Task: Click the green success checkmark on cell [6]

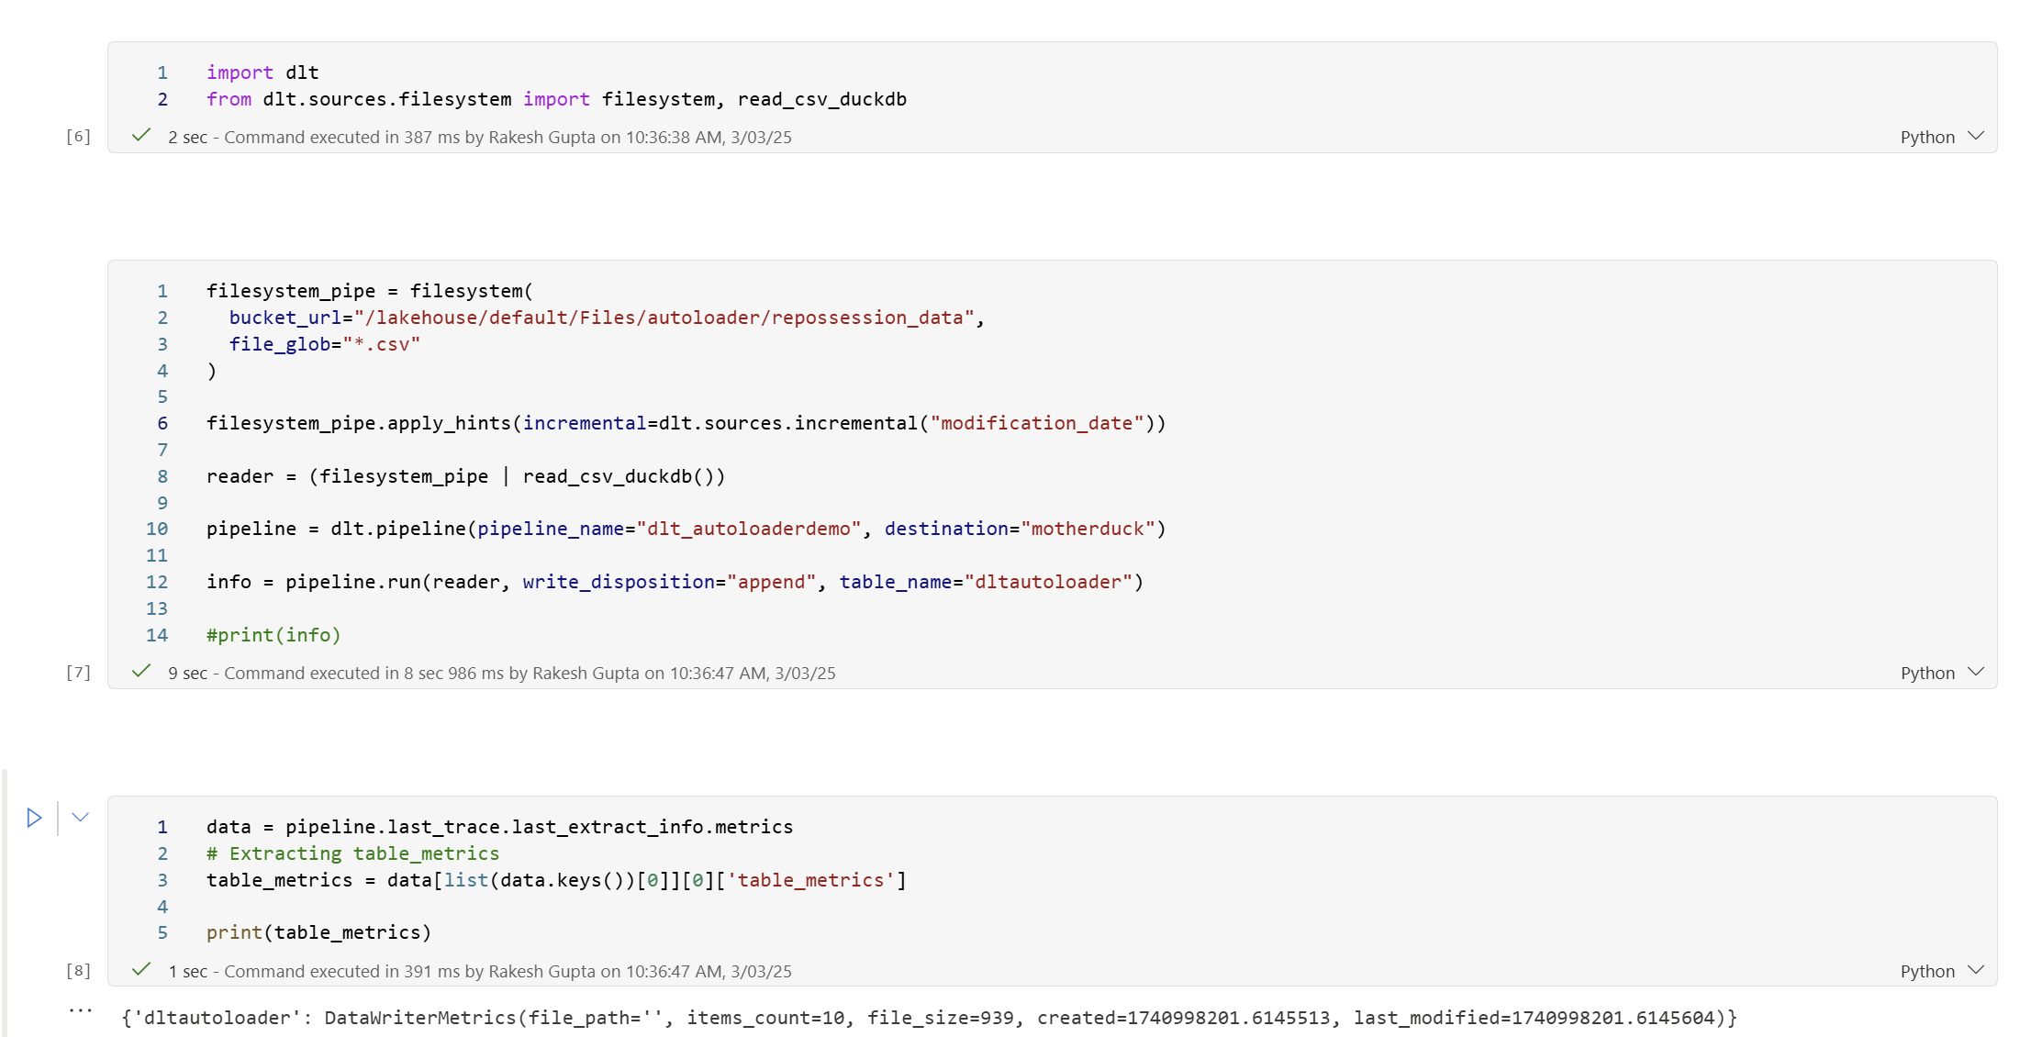Action: pos(140,134)
